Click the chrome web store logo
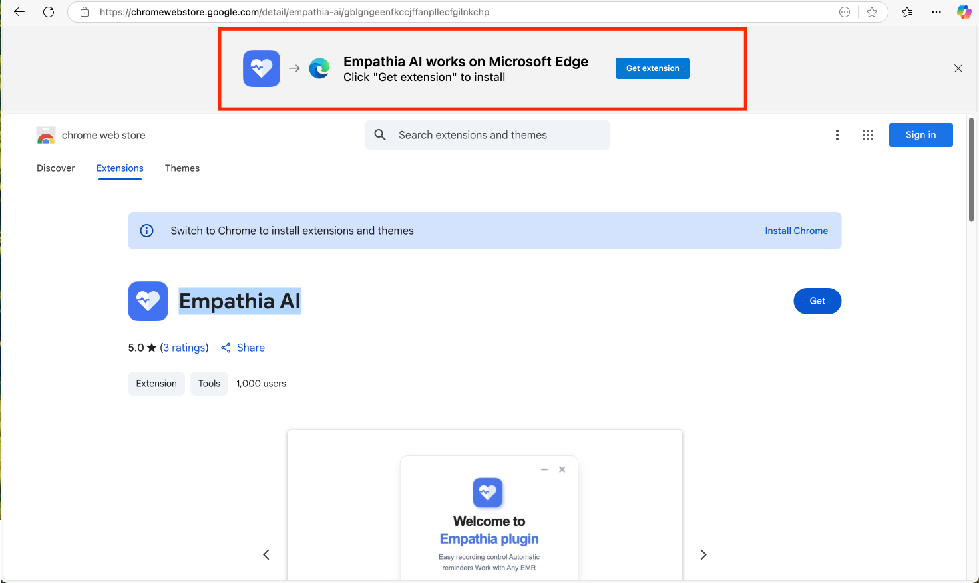The image size is (979, 583). 46,135
